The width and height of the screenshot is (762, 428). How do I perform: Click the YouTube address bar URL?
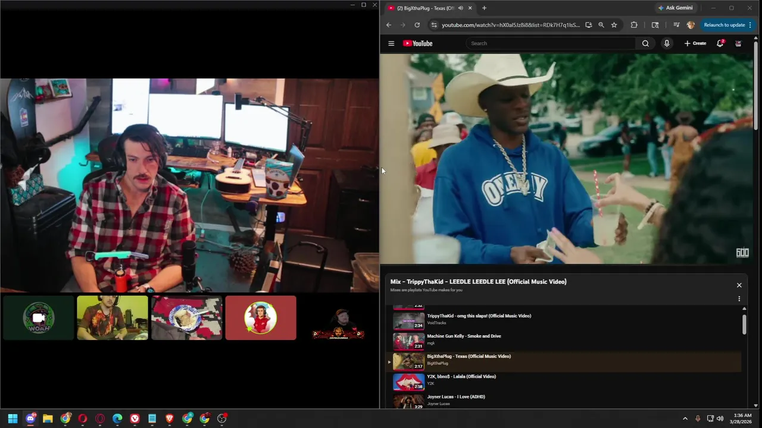510,25
